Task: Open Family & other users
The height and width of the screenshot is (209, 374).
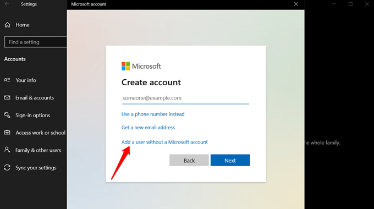Action: [x=38, y=150]
